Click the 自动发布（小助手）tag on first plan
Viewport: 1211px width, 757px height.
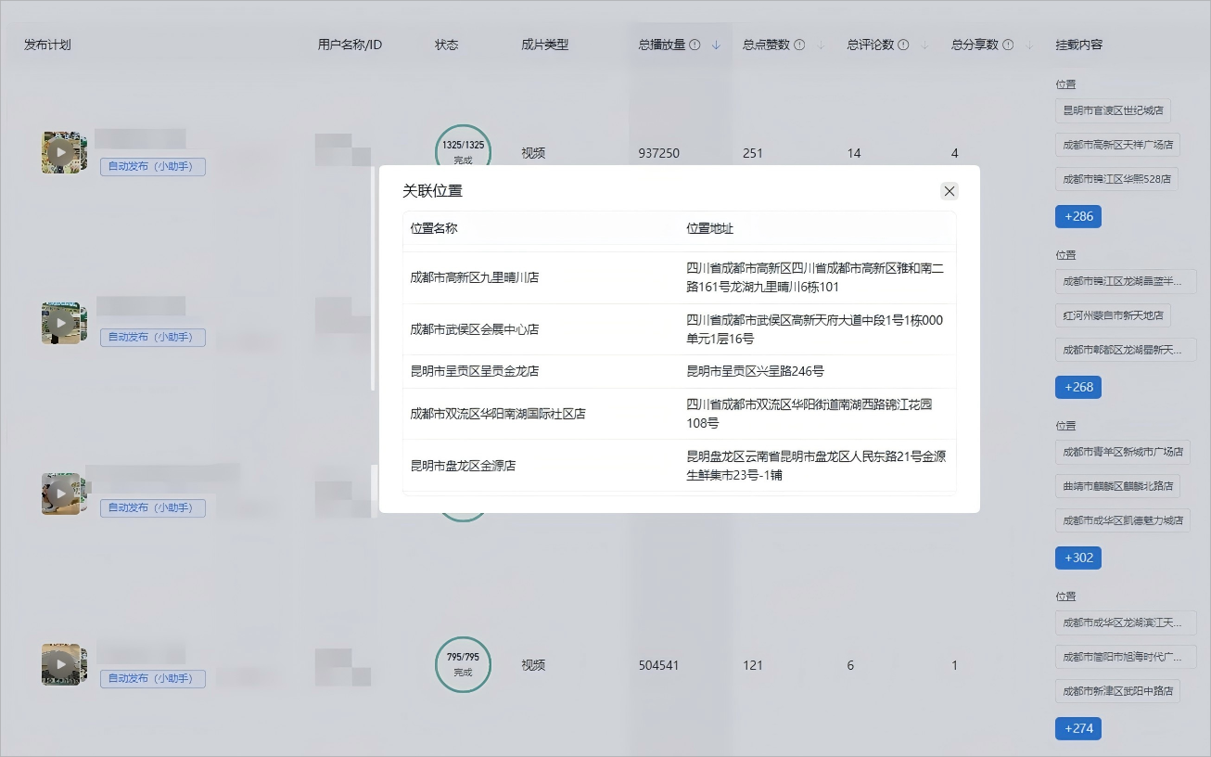[152, 167]
